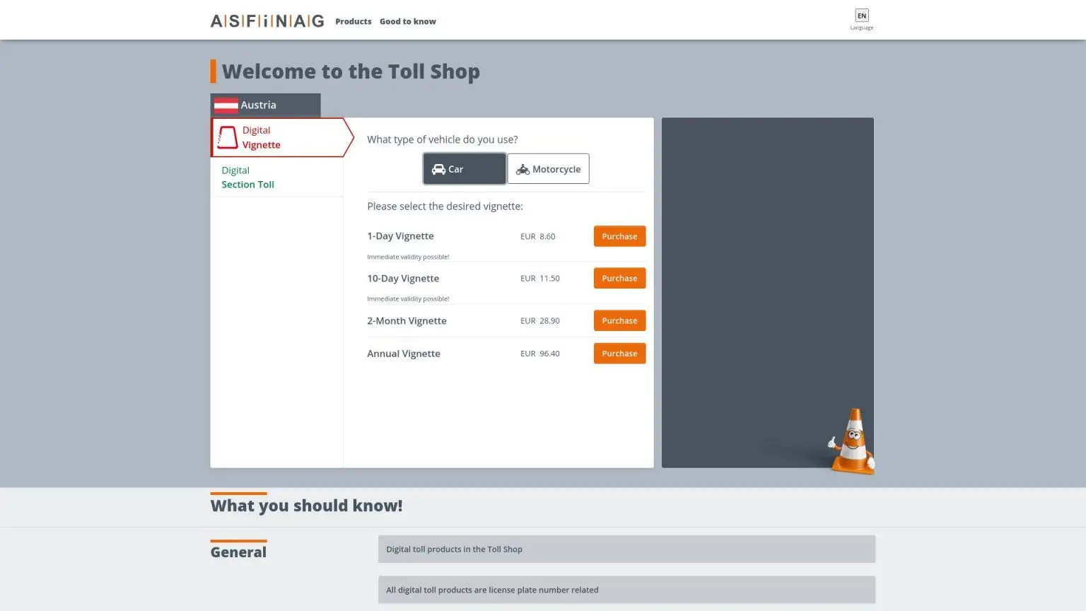Purchase the 2-Month Vignette
Image resolution: width=1086 pixels, height=611 pixels.
coord(619,321)
